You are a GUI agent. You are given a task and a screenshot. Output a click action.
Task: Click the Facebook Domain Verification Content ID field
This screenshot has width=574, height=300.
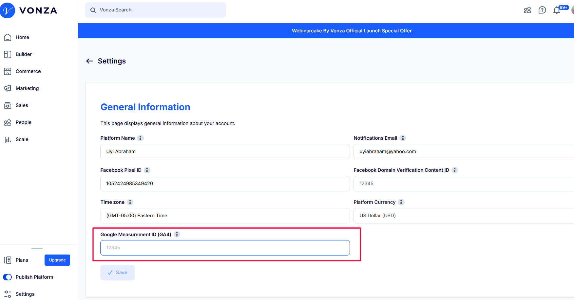coord(464,184)
